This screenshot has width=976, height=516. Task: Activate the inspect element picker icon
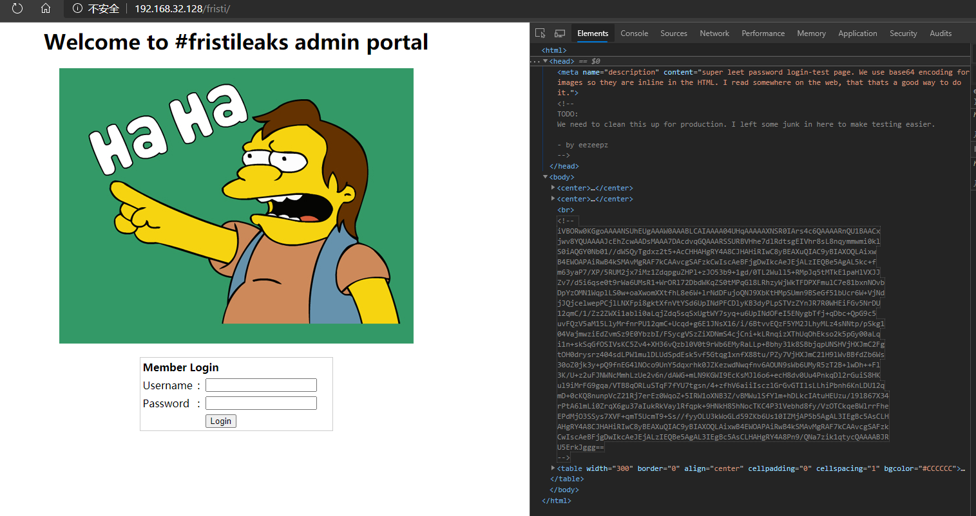click(x=541, y=33)
